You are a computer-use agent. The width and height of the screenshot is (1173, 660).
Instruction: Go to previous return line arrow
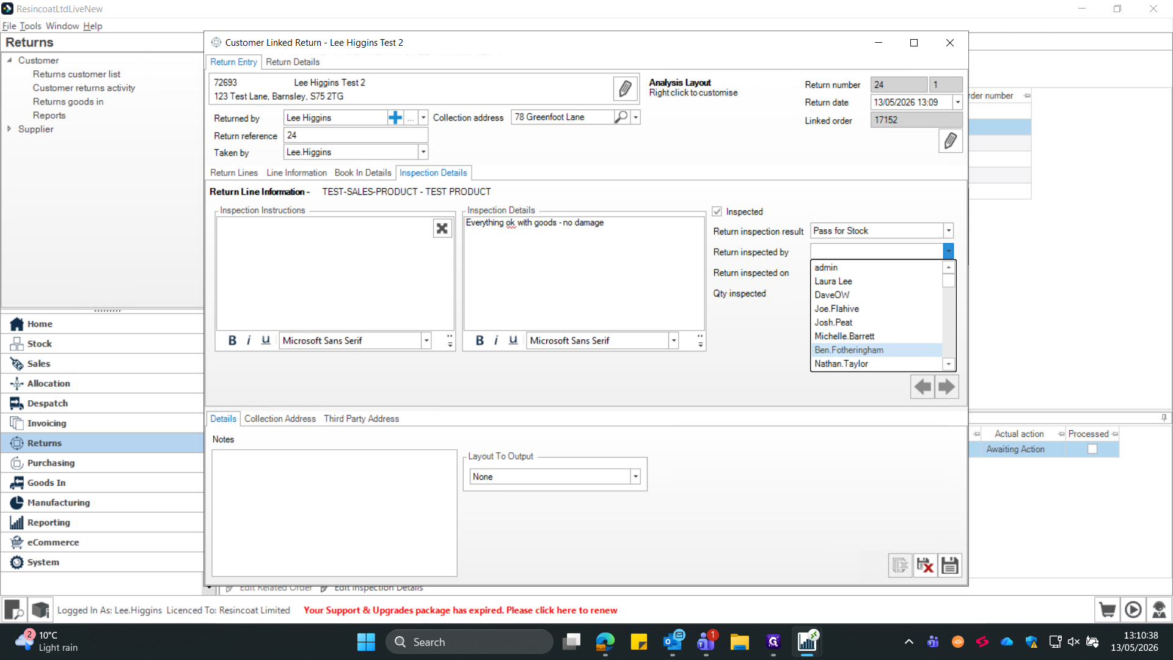[x=923, y=387]
